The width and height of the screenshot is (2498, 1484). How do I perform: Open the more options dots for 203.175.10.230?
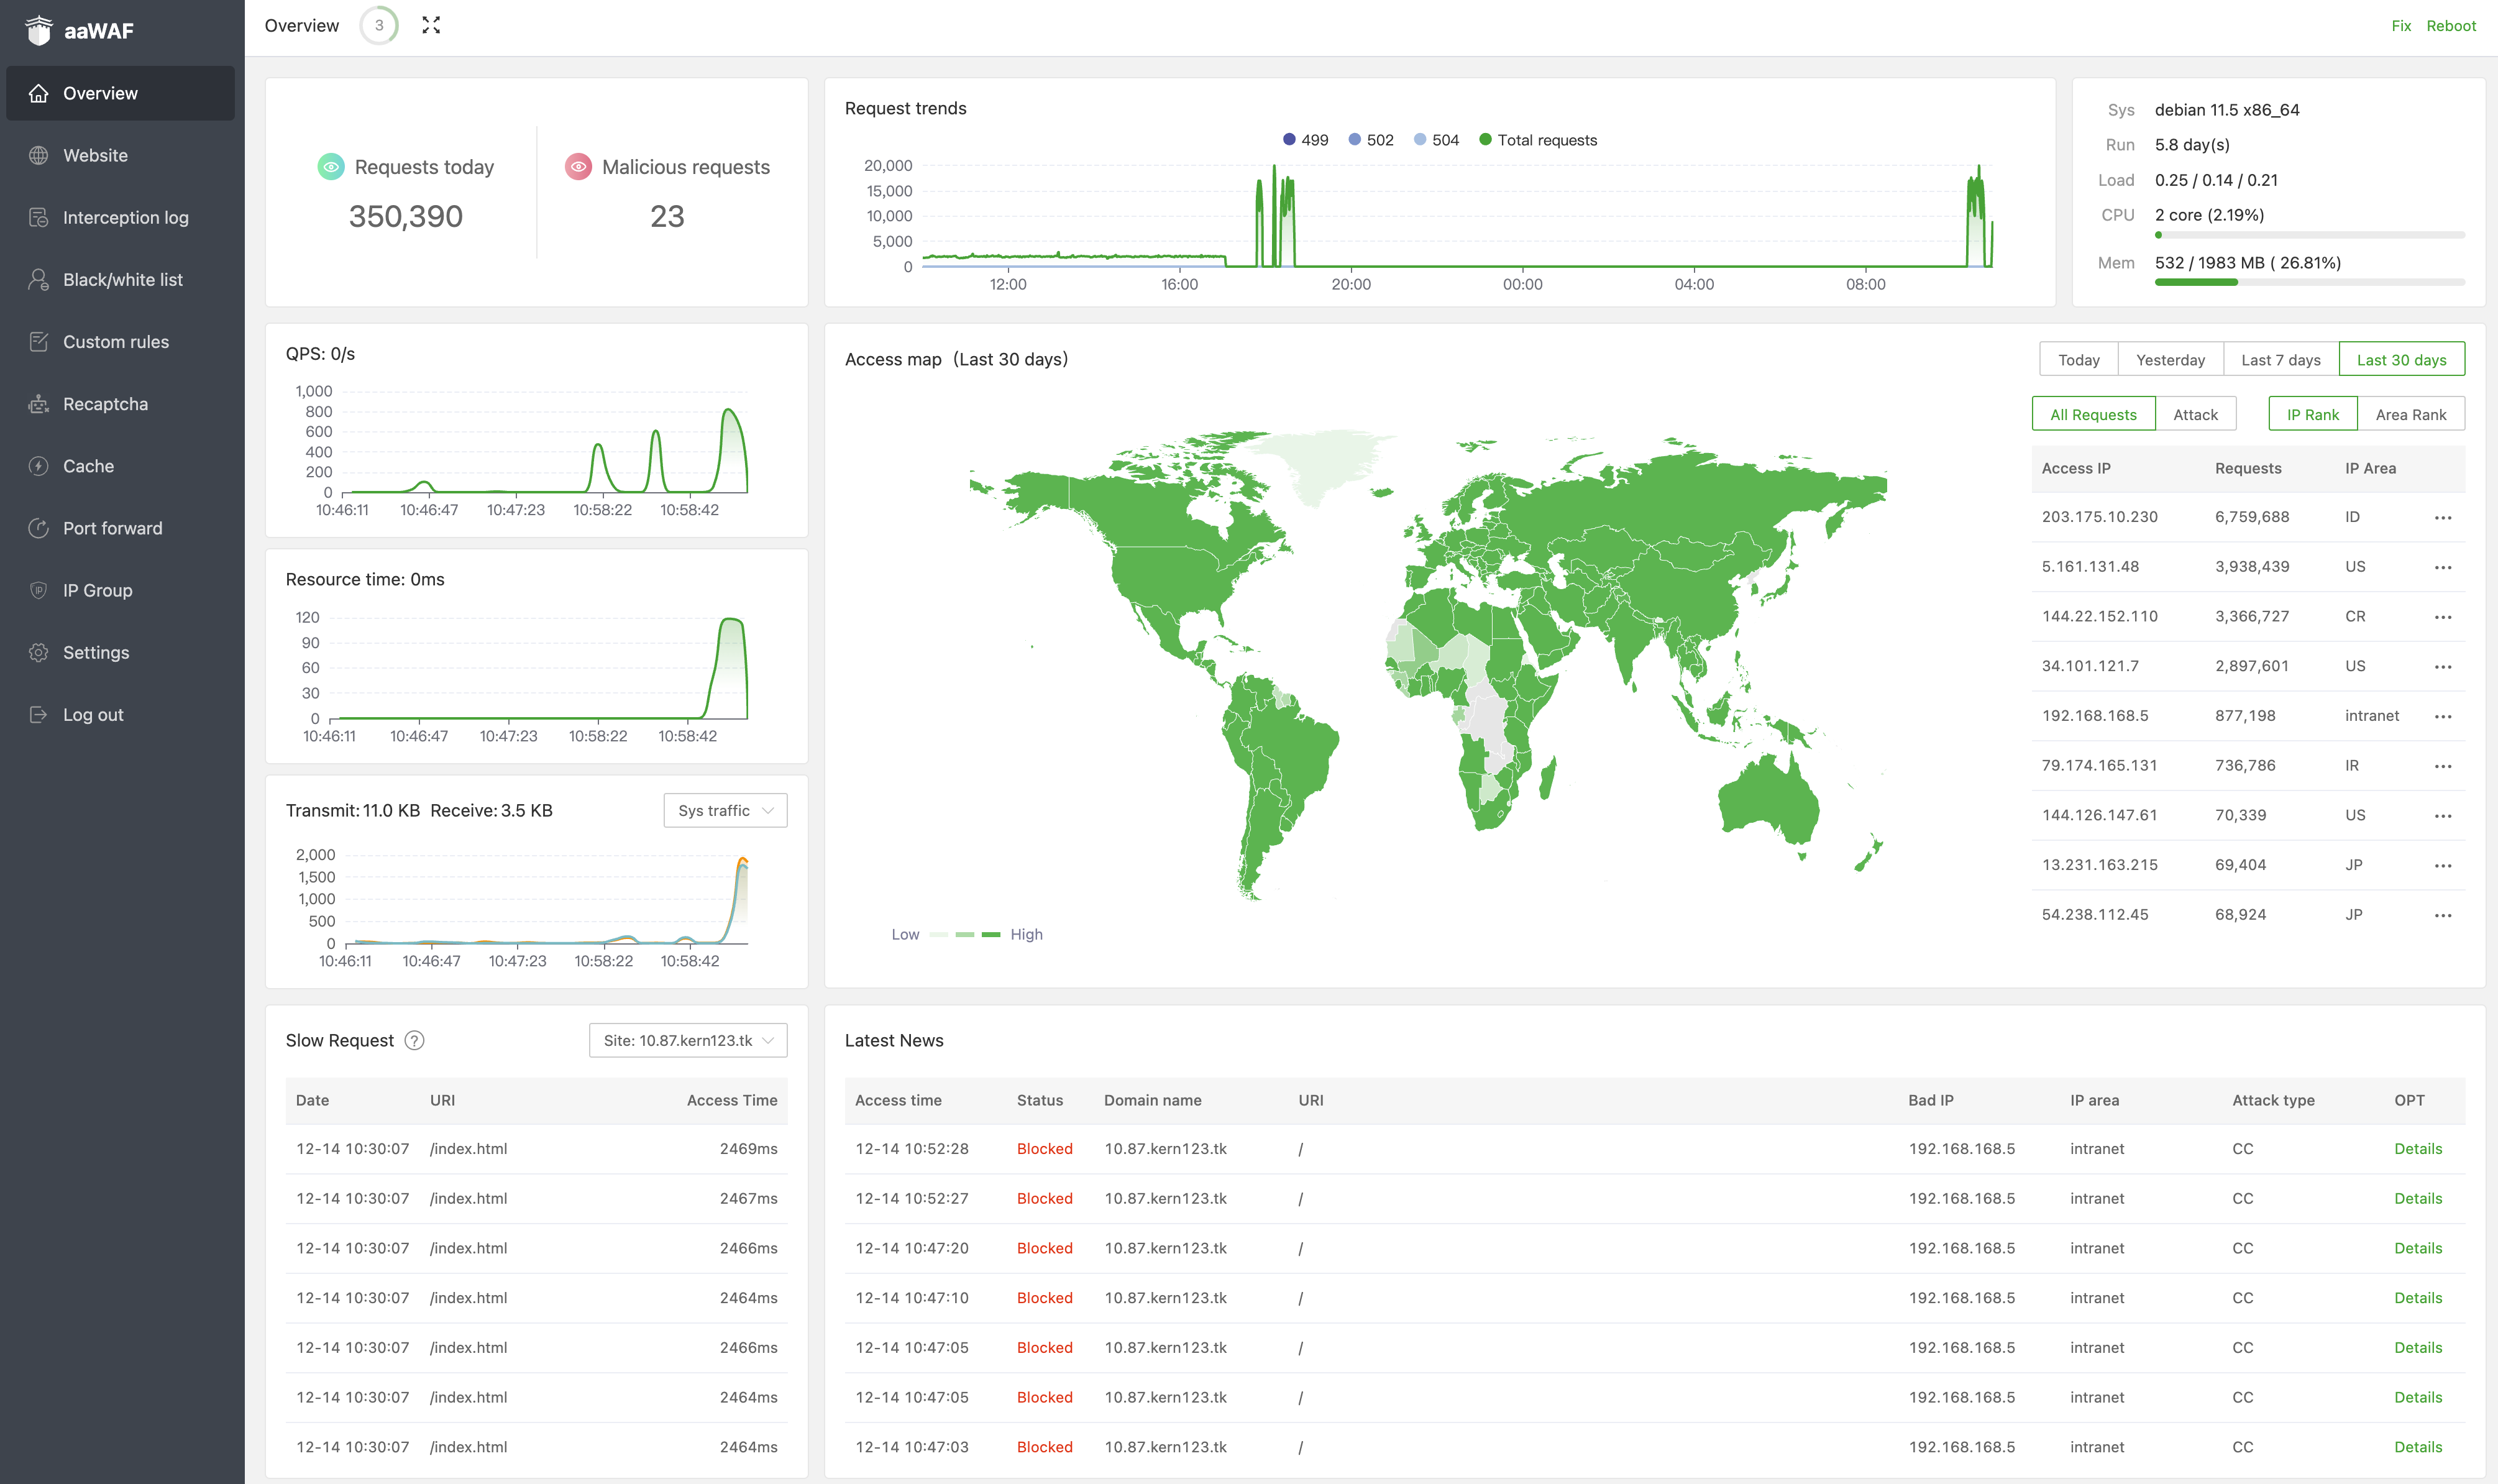pyautogui.click(x=2442, y=517)
